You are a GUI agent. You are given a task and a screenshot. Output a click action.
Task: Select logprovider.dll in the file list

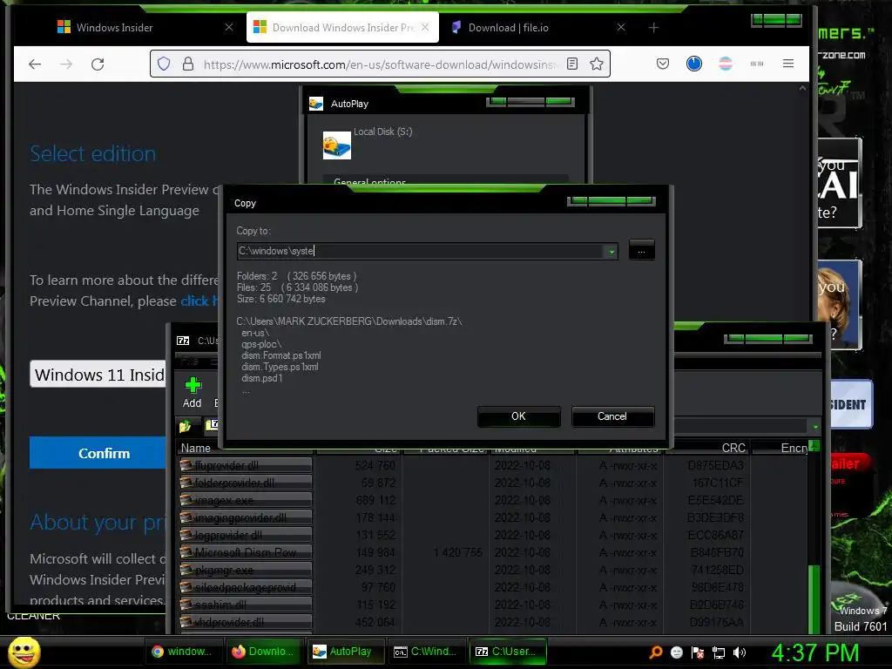coord(246,536)
